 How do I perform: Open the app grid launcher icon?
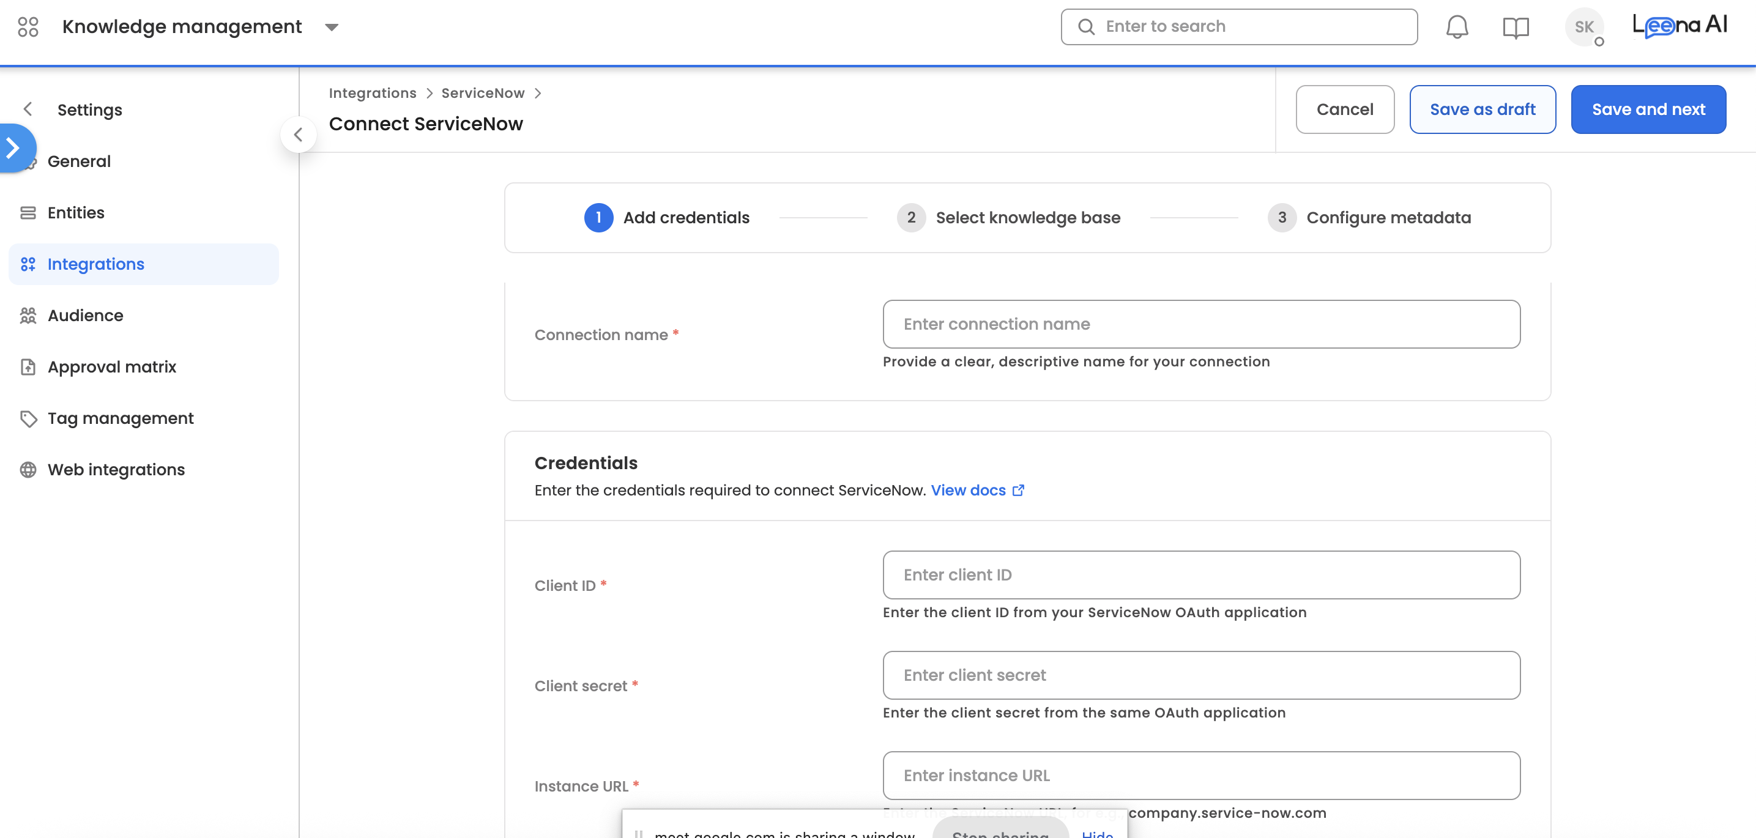tap(28, 26)
